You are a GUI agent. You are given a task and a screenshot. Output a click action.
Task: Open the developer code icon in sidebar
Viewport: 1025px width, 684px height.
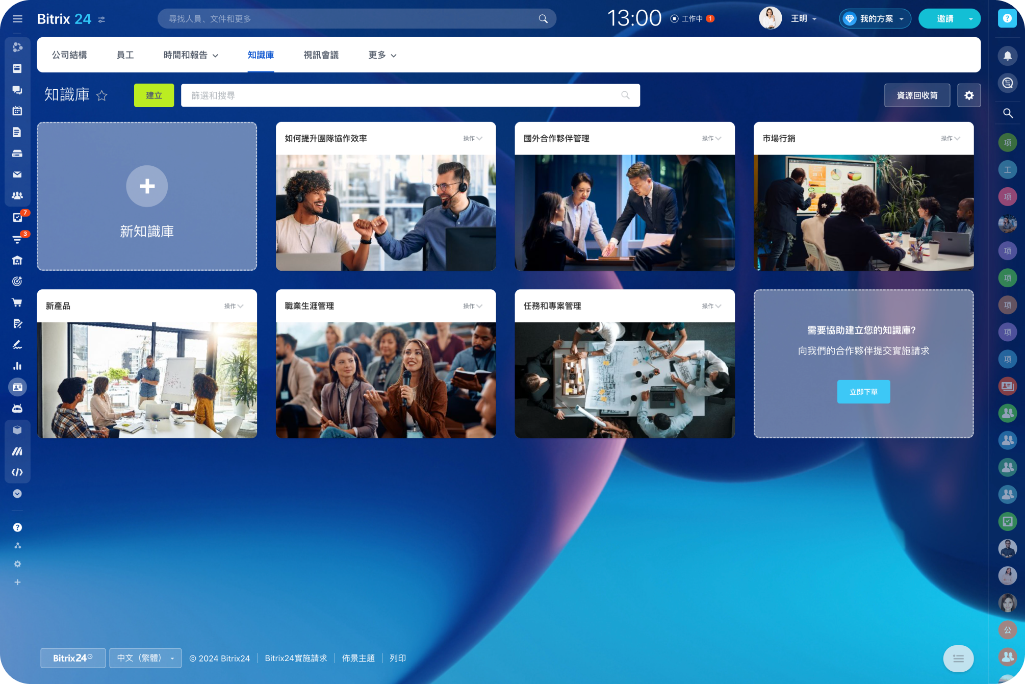click(x=17, y=472)
